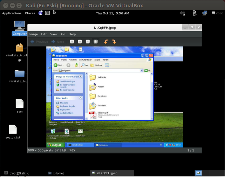225x177 pixels.
Task: Open the root user menu
Action: tap(217, 13)
